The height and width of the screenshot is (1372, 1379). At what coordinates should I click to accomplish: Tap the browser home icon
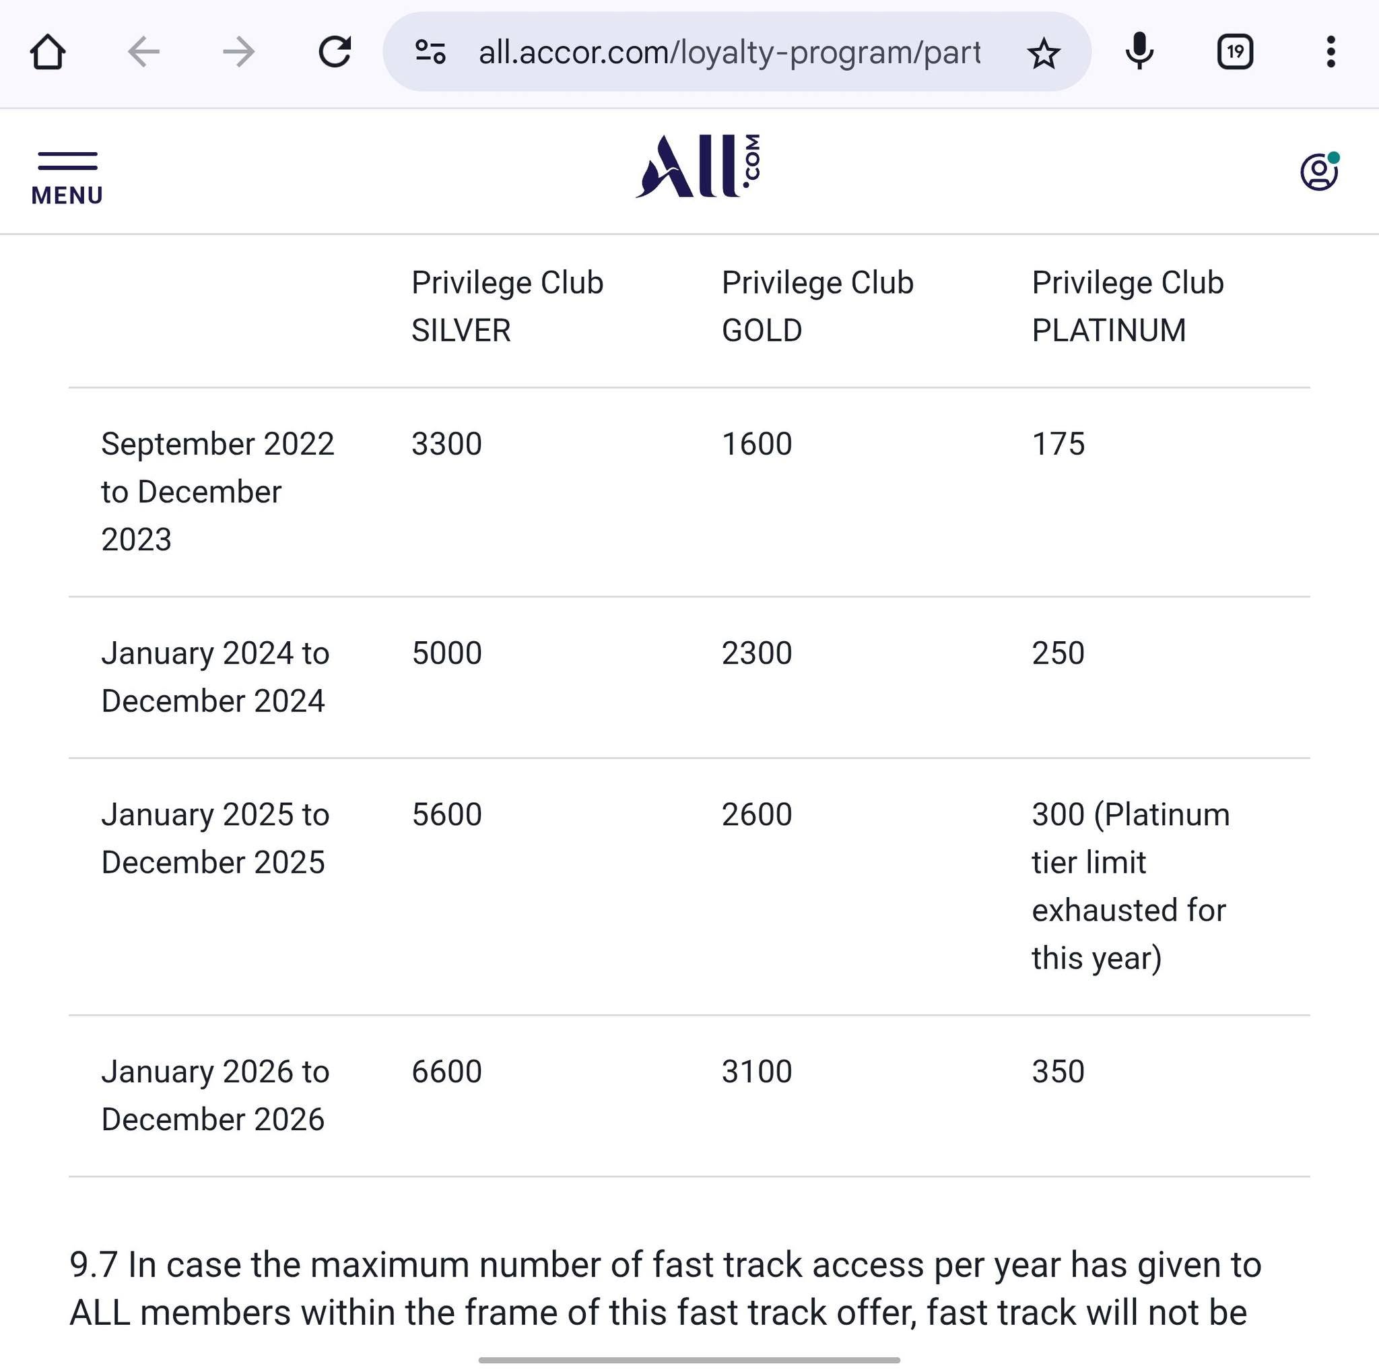pos(48,52)
